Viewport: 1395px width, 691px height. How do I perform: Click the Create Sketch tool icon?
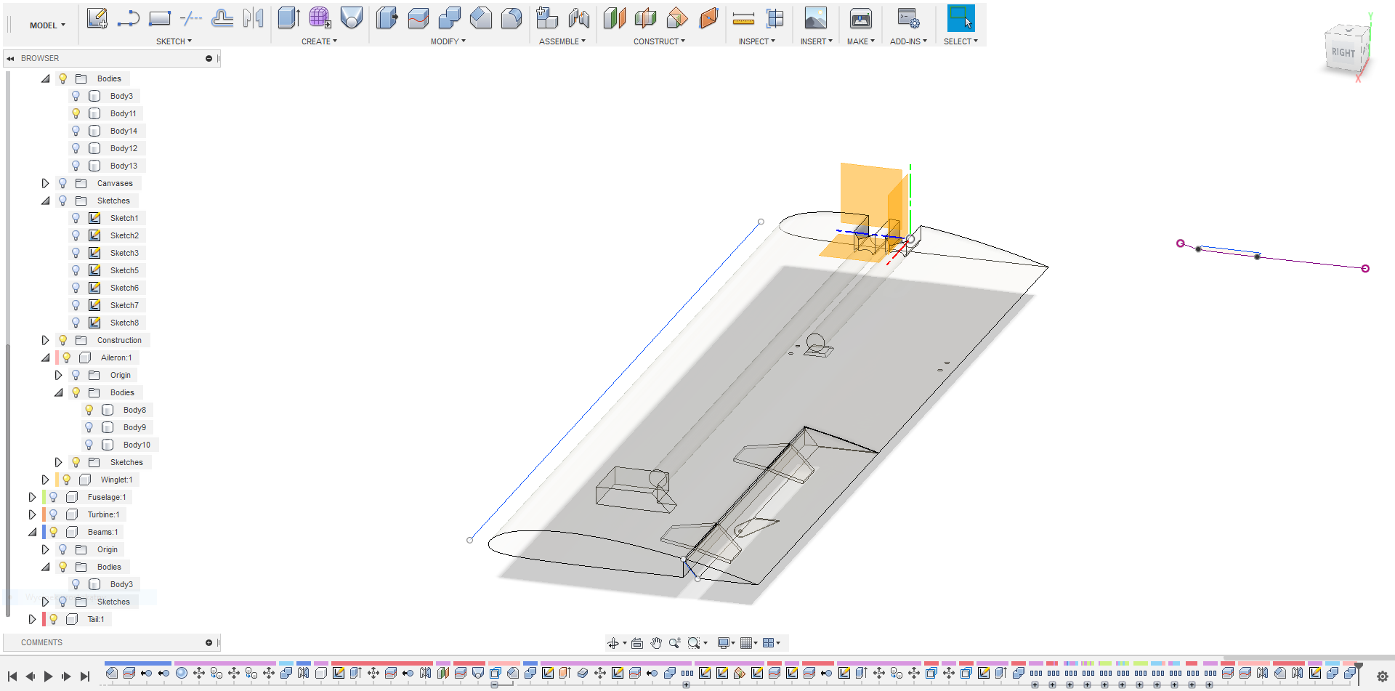click(97, 18)
